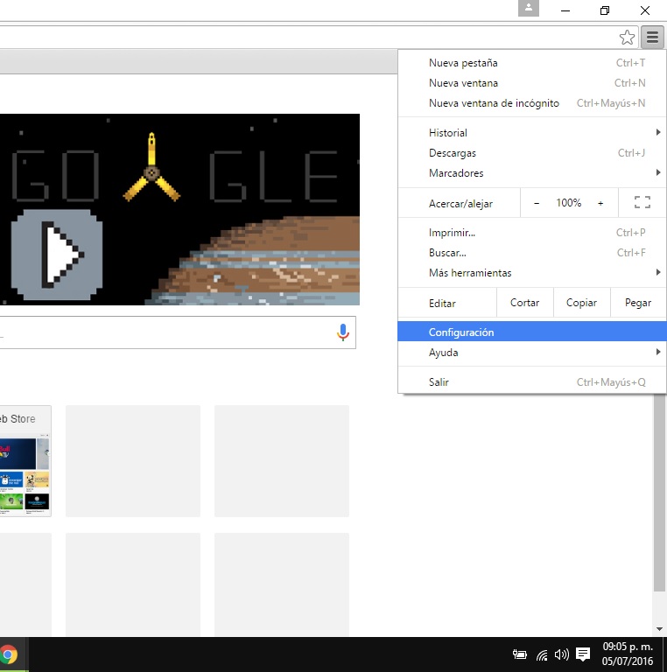Click the Google search input field
The width and height of the screenshot is (667, 672).
166,332
